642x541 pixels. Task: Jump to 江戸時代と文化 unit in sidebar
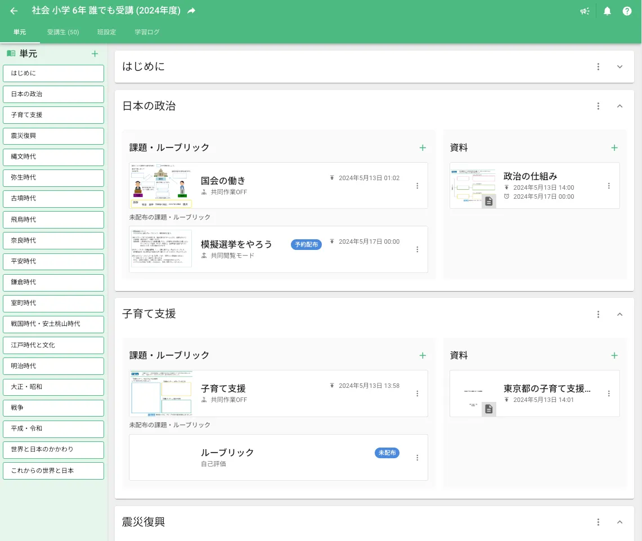(53, 345)
